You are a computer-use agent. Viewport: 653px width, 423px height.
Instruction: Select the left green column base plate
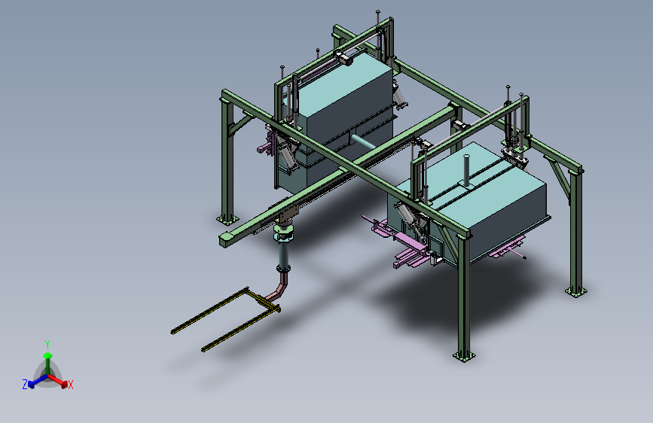pyautogui.click(x=227, y=220)
